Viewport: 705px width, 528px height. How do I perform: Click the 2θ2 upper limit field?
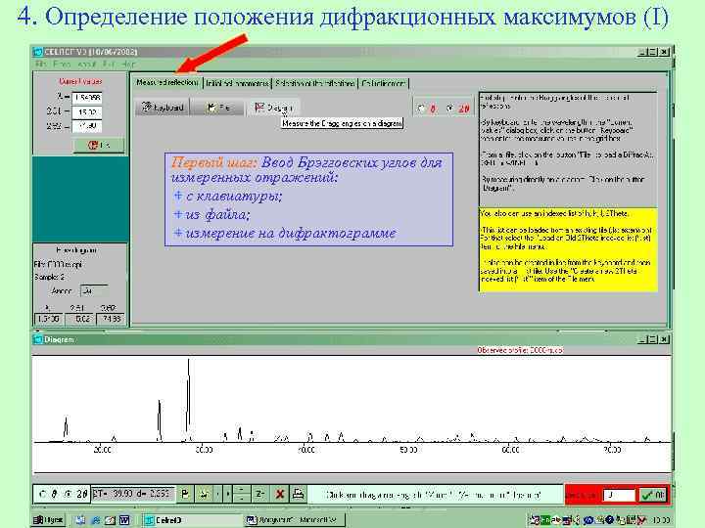(x=87, y=126)
